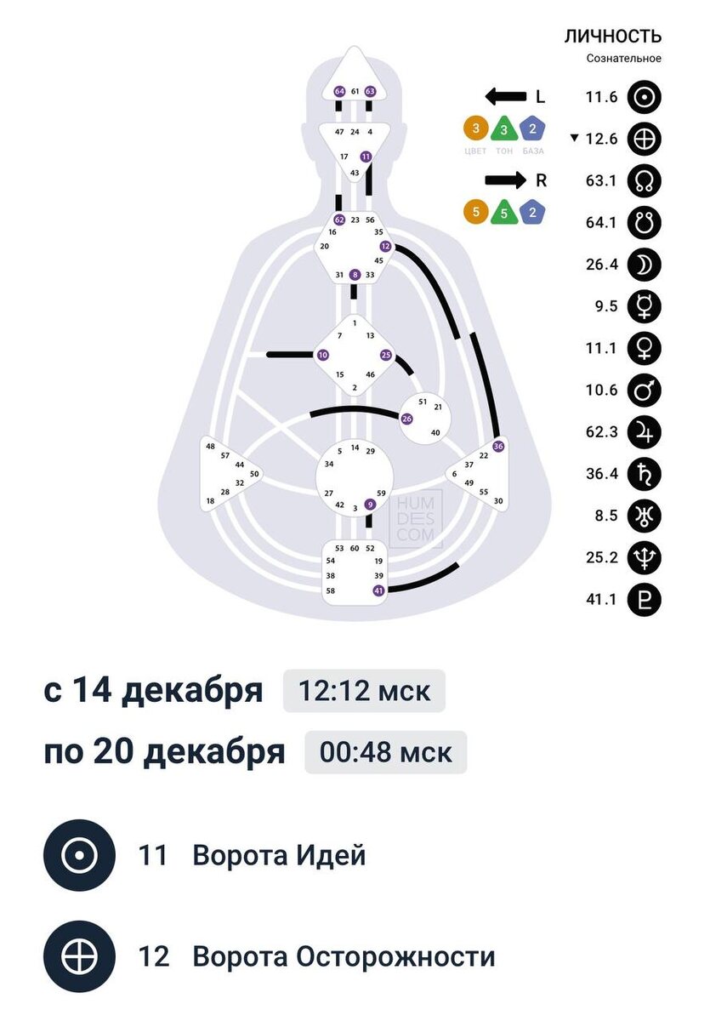710x1021 pixels.
Task: Select the North Node icon at 63.1
Action: (644, 181)
